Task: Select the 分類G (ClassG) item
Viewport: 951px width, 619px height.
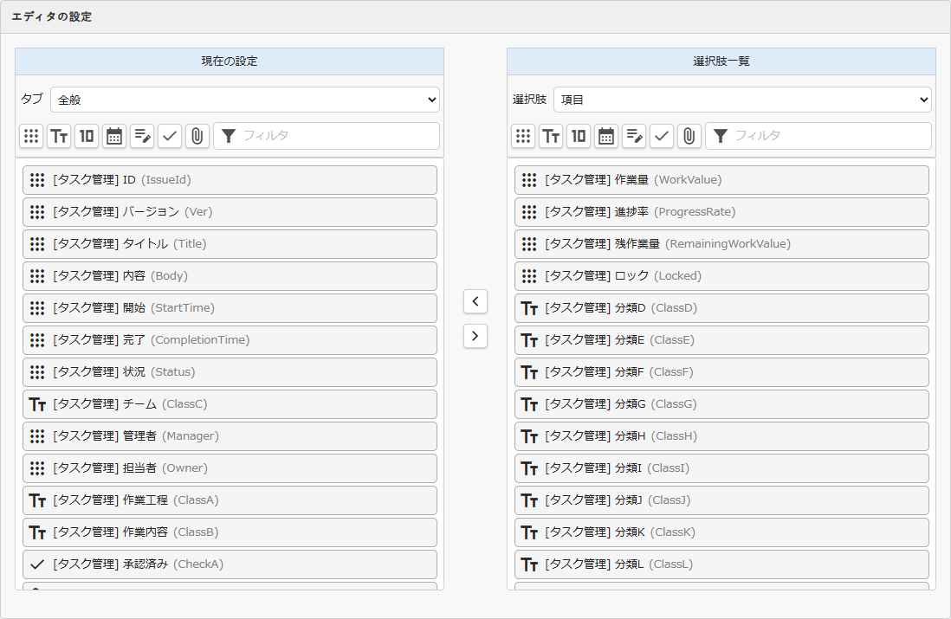Action: click(x=721, y=404)
